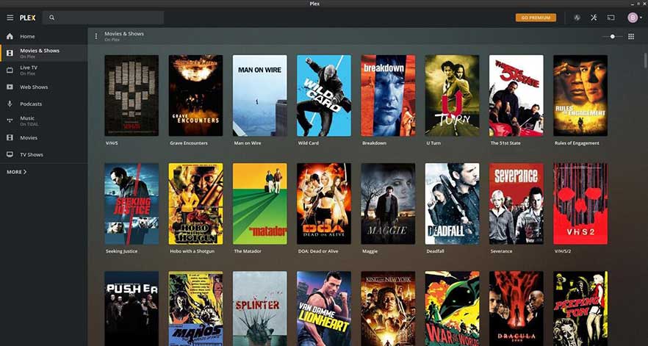Image resolution: width=648 pixels, height=346 pixels.
Task: Open the Peeping Tom poster
Action: pos(580,309)
